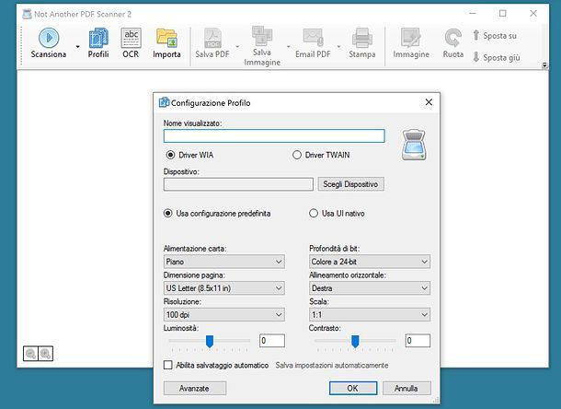561x409 pixels.
Task: Click the Dispositivo field
Action: [238, 184]
